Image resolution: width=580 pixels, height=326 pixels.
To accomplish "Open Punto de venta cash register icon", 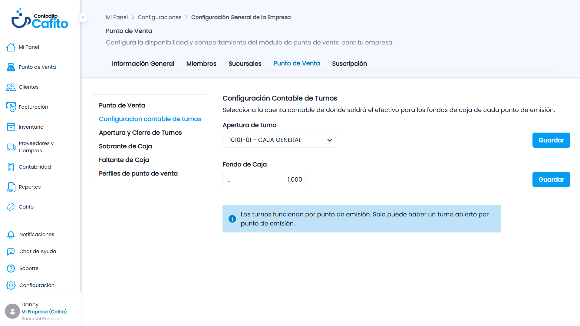I will tap(11, 67).
